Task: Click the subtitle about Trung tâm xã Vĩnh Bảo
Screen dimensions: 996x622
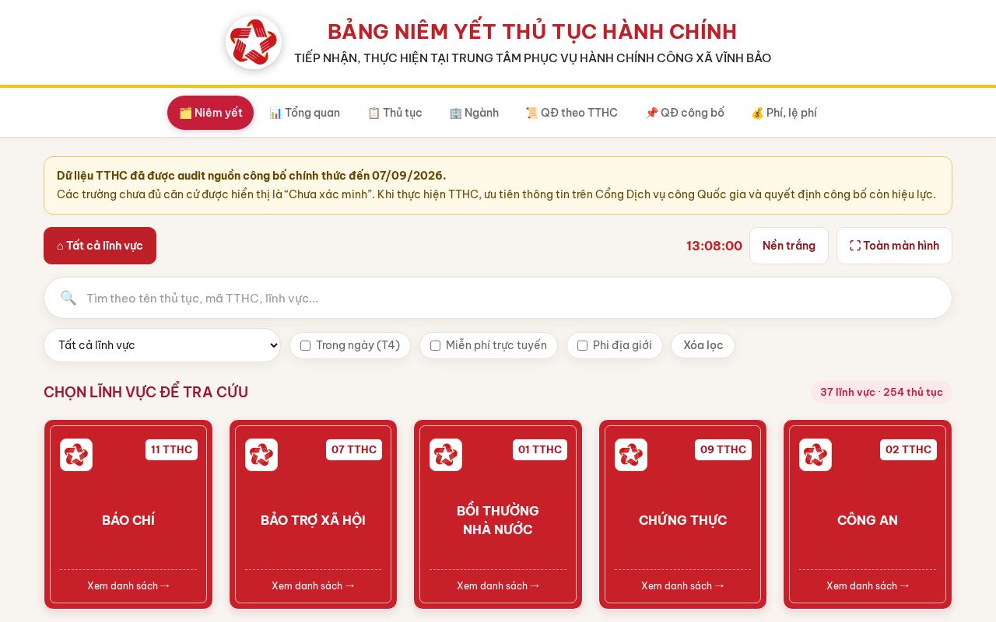Action: point(533,58)
